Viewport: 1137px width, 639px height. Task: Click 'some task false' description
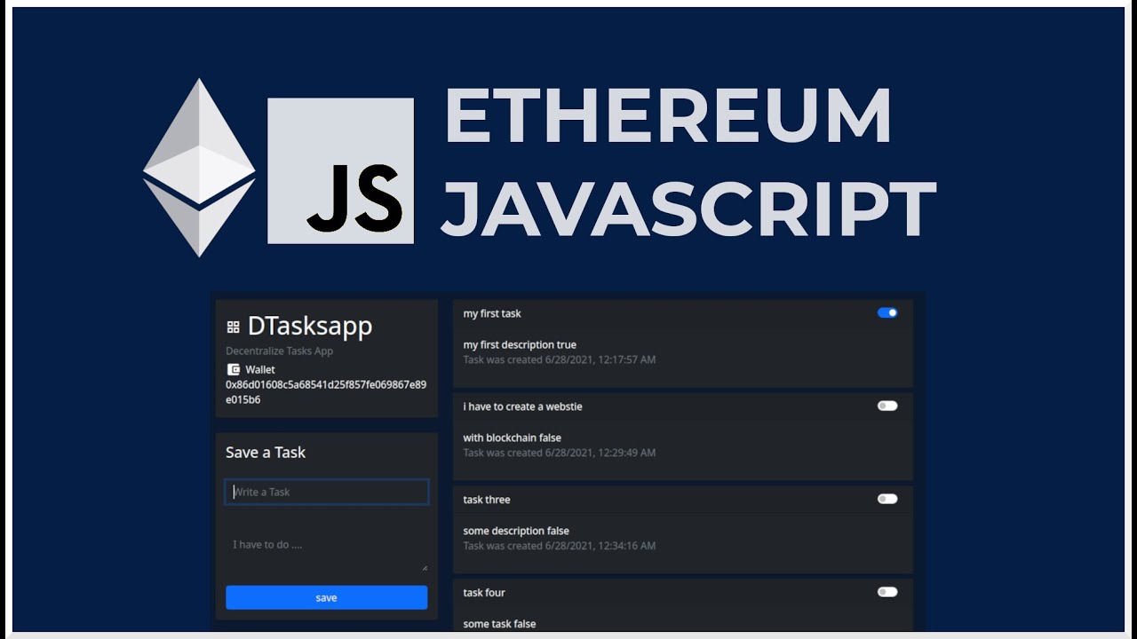pyautogui.click(x=499, y=624)
